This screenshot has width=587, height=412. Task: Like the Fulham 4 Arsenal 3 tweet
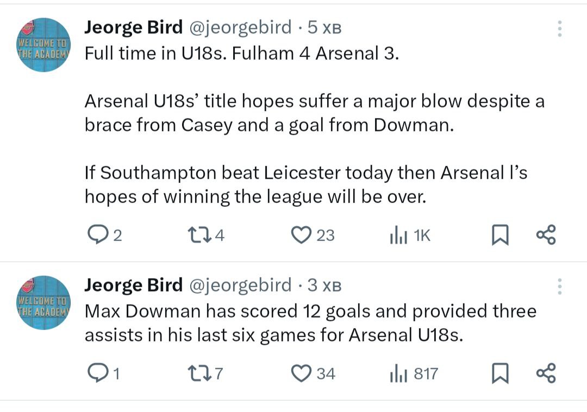[x=301, y=234]
